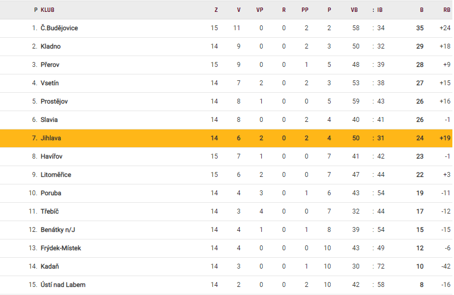The height and width of the screenshot is (295, 454).
Task: Select Přerov in the standings
Action: pos(50,65)
